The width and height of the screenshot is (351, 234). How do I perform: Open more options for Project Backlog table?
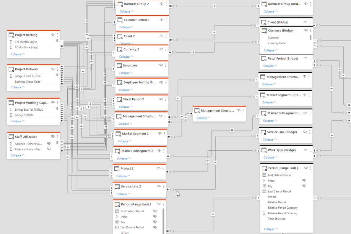click(58, 35)
